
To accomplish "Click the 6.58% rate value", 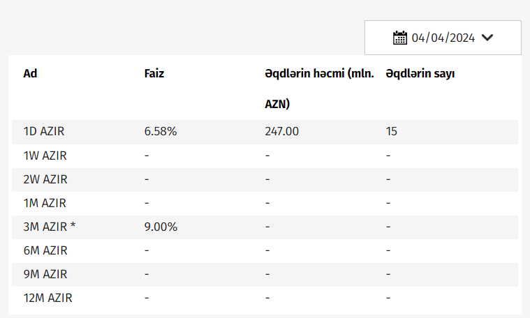I will pyautogui.click(x=161, y=131).
